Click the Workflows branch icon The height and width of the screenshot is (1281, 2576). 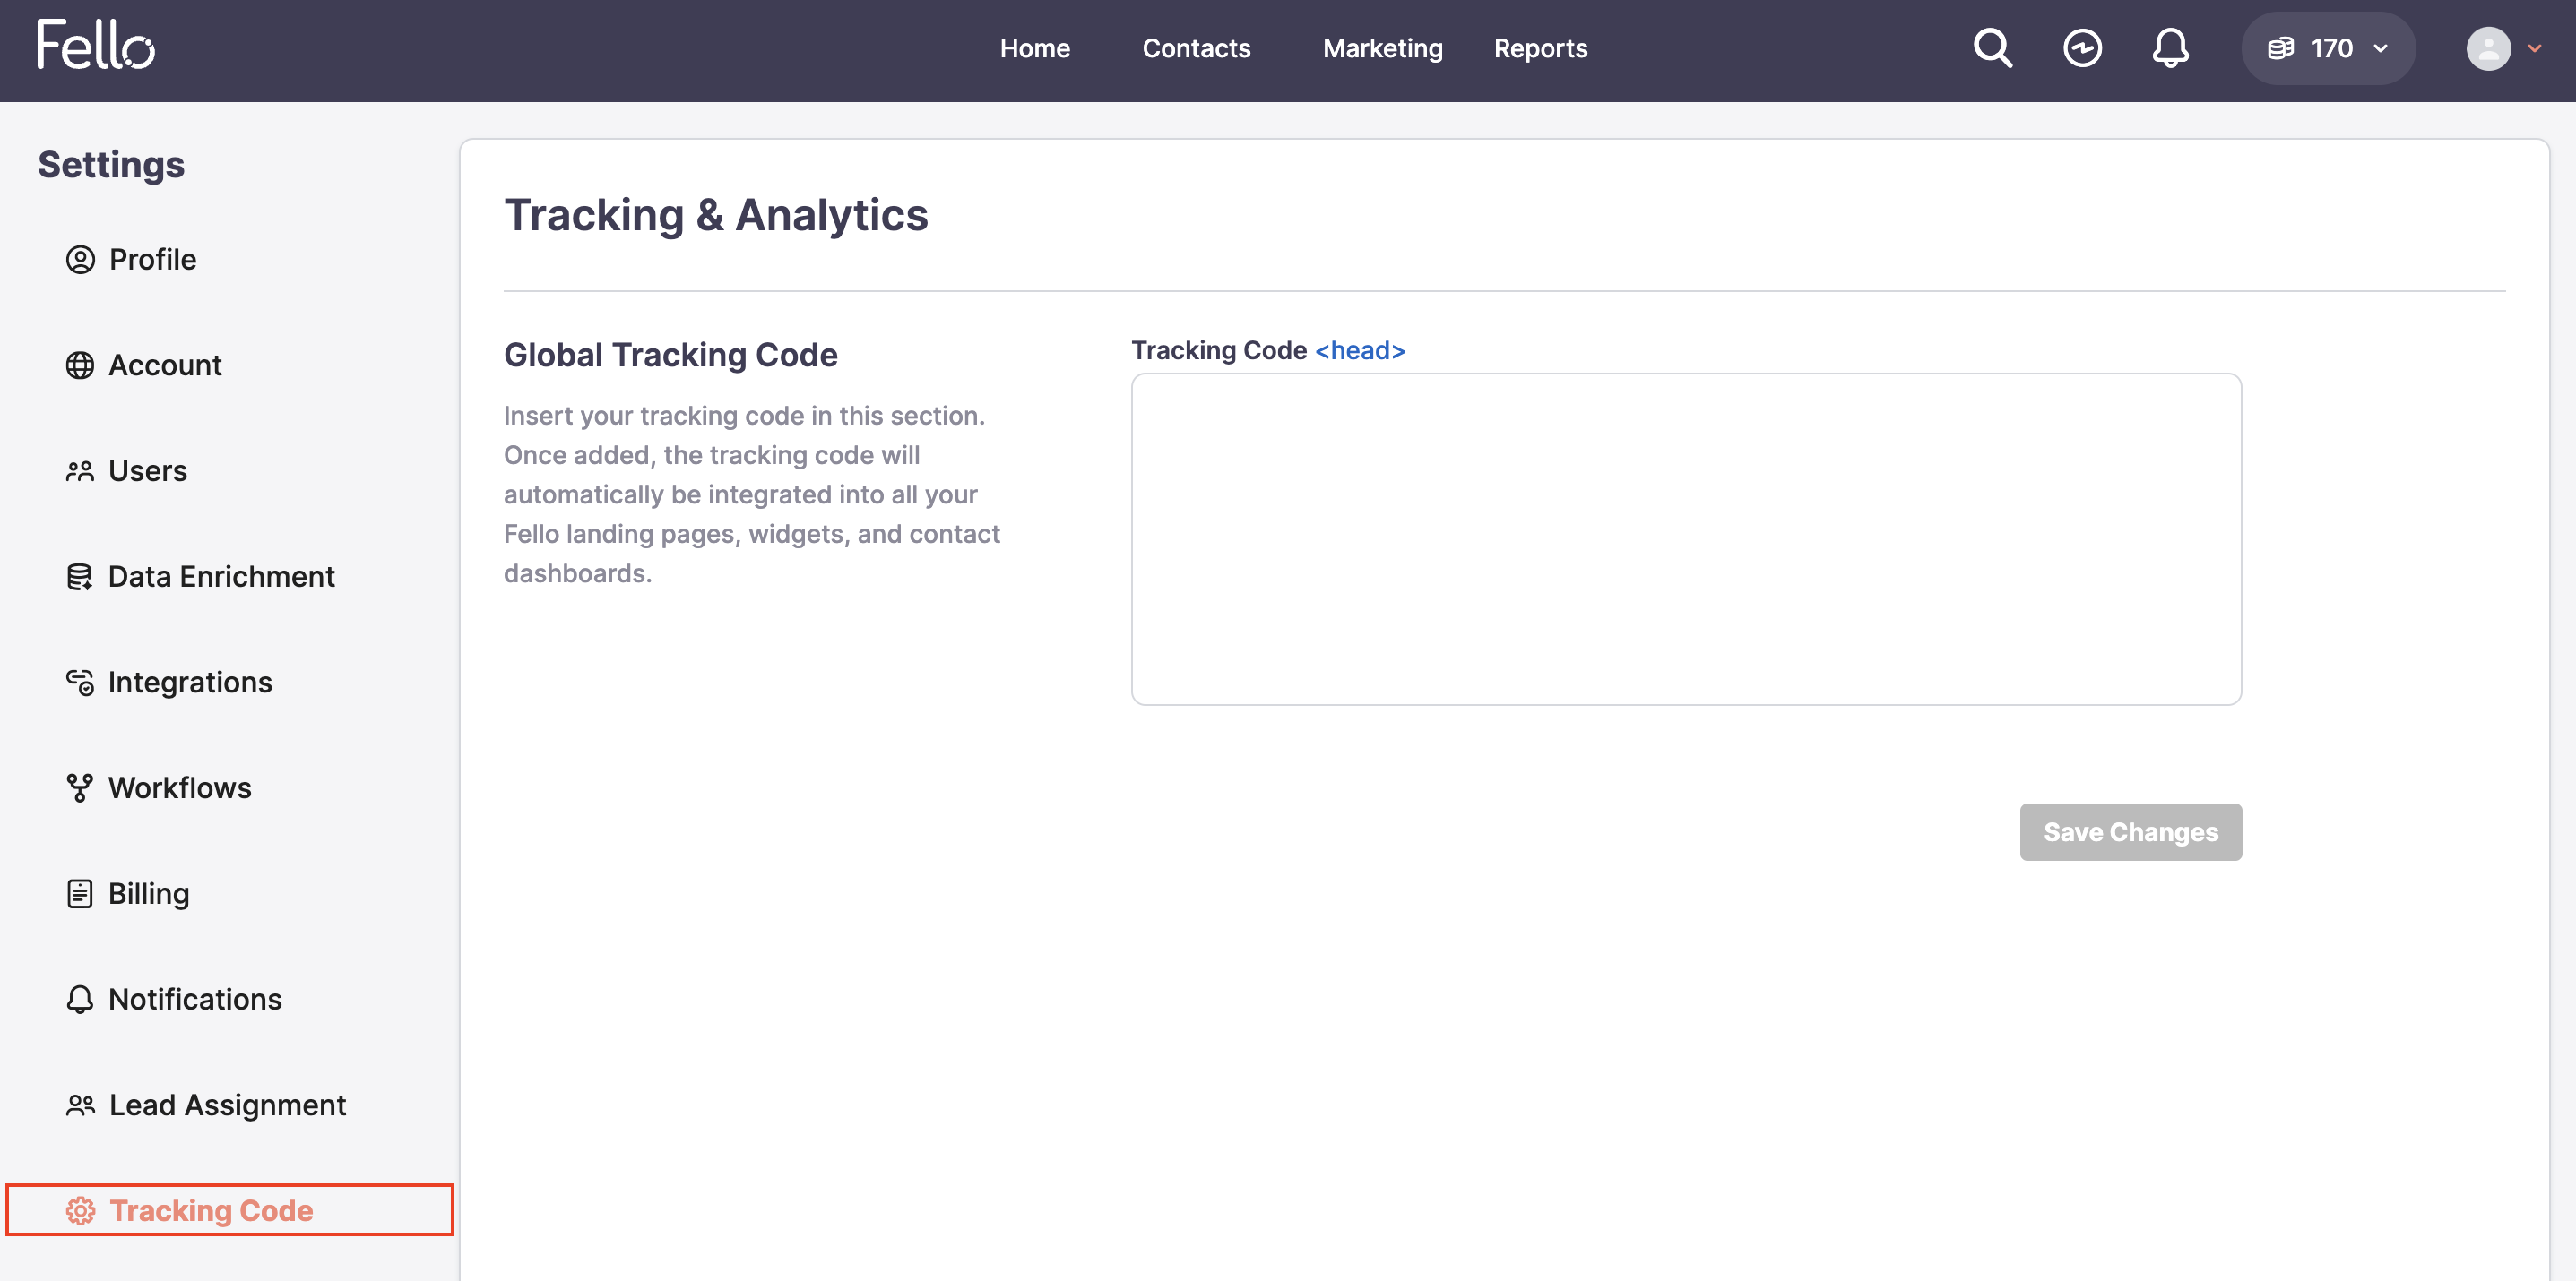point(80,788)
